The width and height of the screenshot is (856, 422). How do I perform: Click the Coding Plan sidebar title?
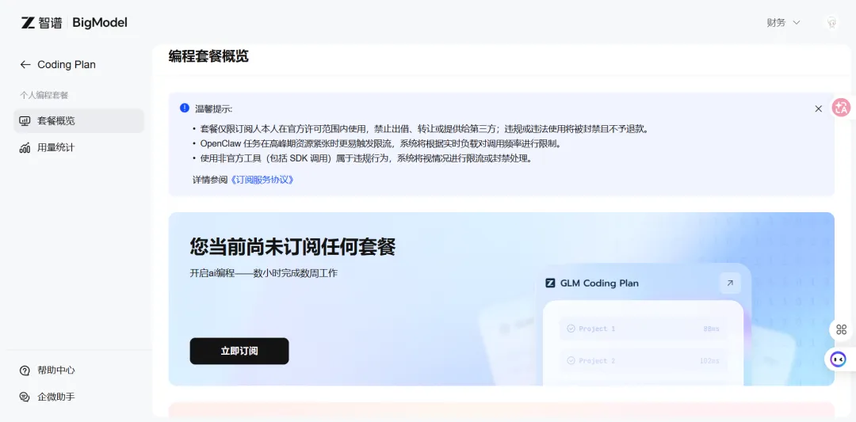[x=67, y=64]
